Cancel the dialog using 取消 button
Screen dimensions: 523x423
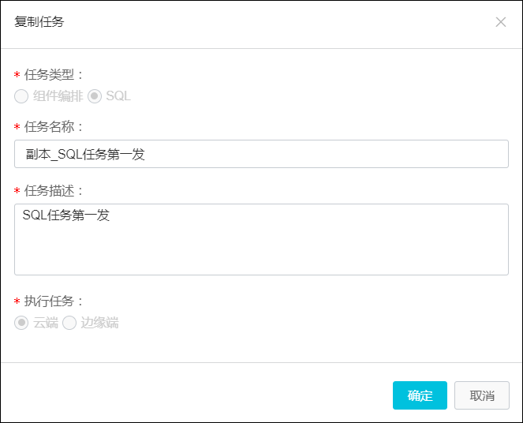click(482, 395)
